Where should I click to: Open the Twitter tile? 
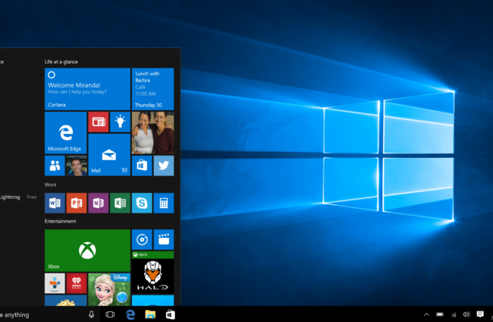coord(164,166)
